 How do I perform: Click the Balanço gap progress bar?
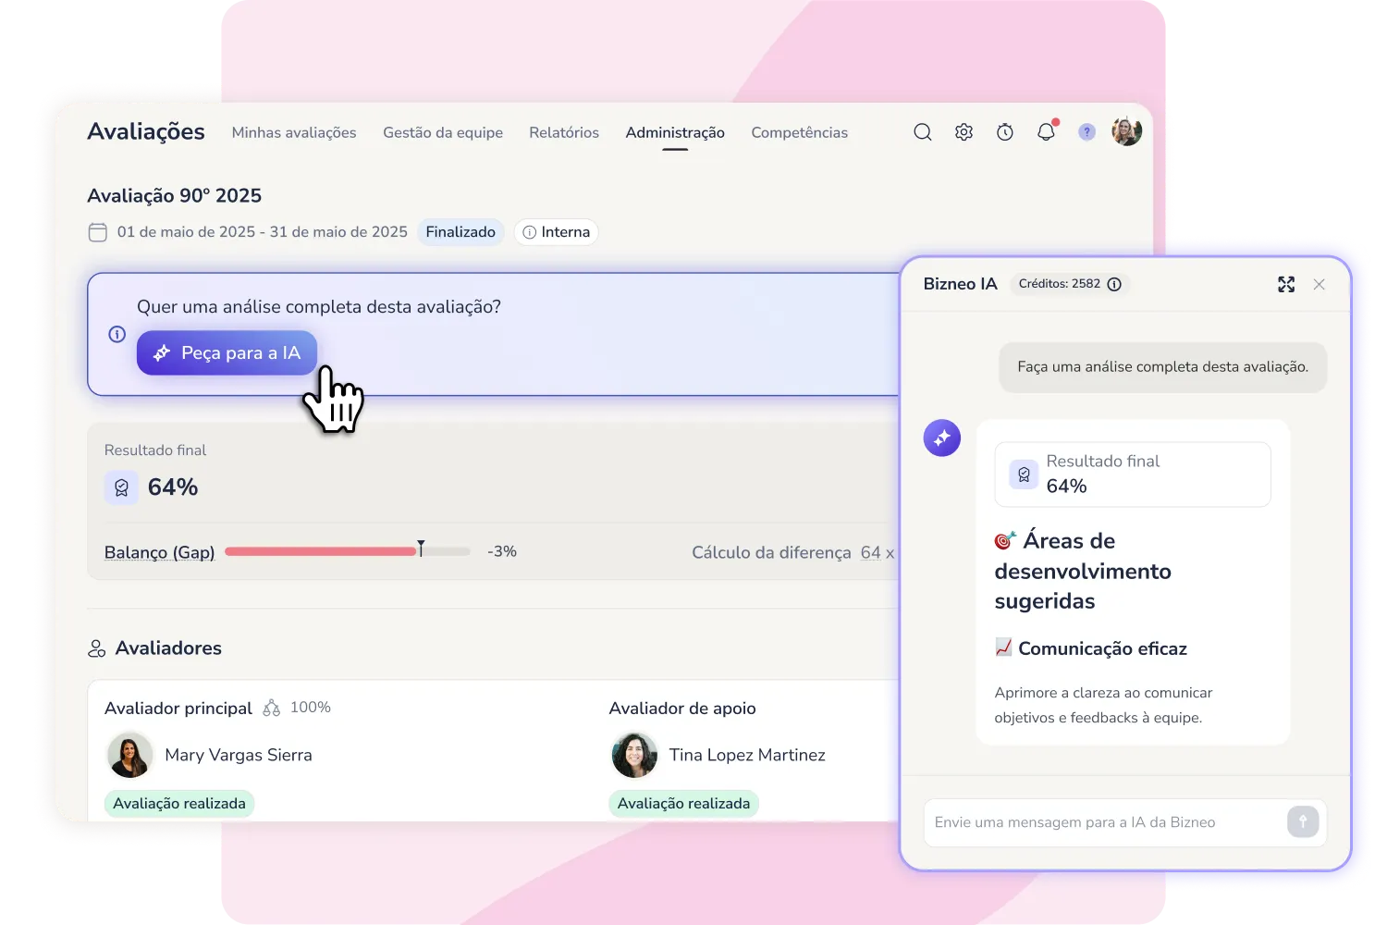(x=348, y=551)
